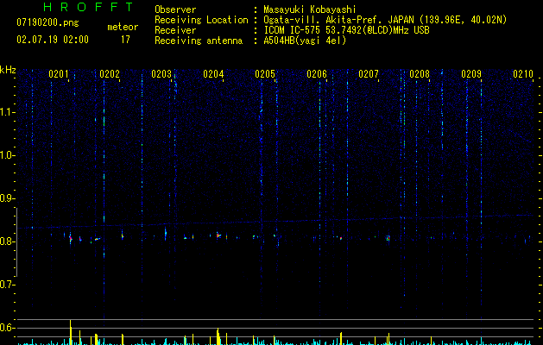This screenshot has width=543, height=345.
Task: Click the 0204 time marker
Action: coord(213,74)
